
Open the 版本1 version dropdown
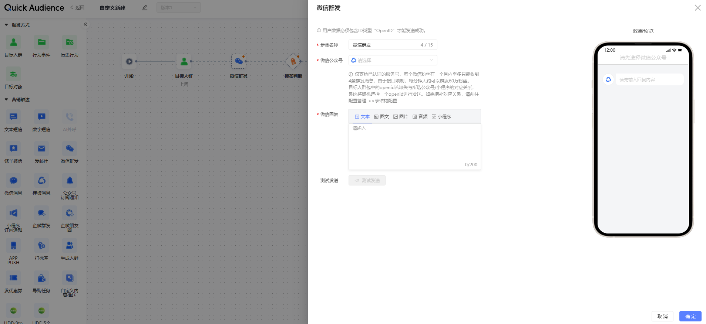point(179,7)
